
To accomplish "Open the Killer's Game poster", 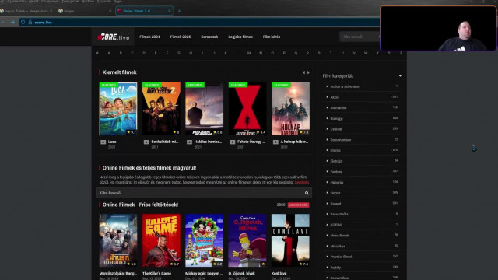I will (161, 240).
